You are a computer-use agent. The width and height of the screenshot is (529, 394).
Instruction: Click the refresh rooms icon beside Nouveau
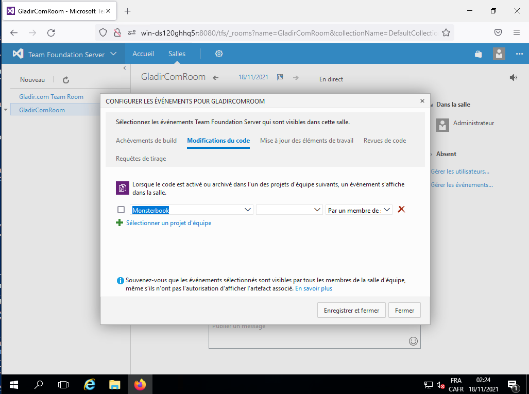66,80
